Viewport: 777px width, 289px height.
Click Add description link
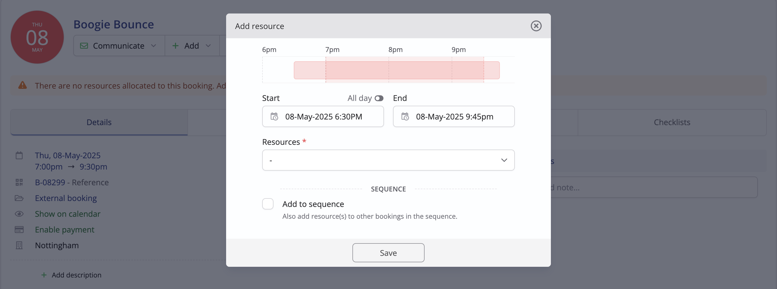[x=76, y=275]
